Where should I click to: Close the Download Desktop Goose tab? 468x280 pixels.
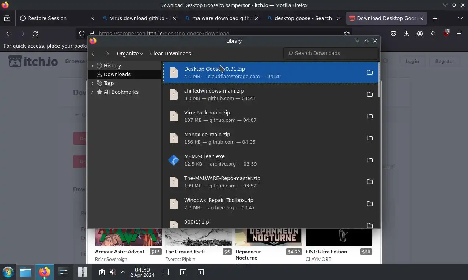click(421, 18)
